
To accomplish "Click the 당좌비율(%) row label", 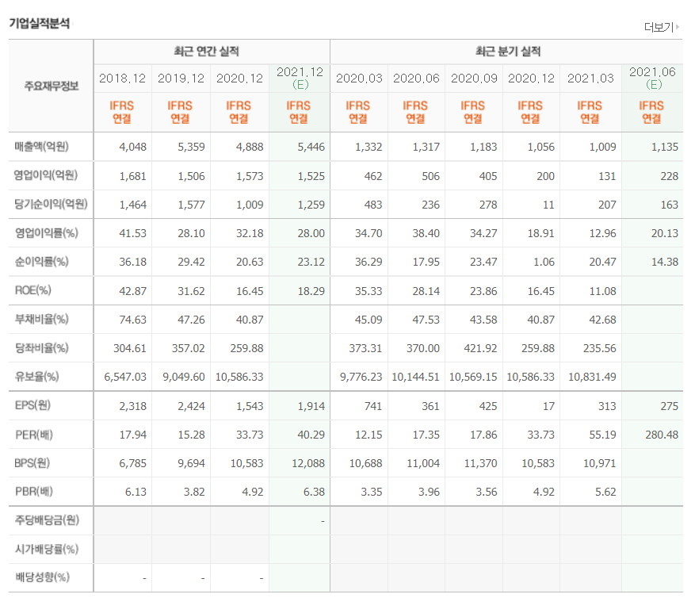I will [42, 348].
